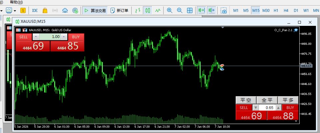Click the 1.00 volume input field
Image resolution: width=320 pixels, height=133 pixels.
click(50, 37)
